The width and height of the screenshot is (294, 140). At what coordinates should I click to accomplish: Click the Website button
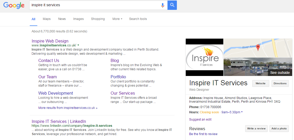click(x=261, y=83)
